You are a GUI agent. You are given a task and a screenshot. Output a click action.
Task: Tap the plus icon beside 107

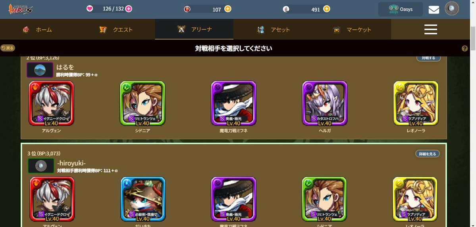click(x=228, y=9)
